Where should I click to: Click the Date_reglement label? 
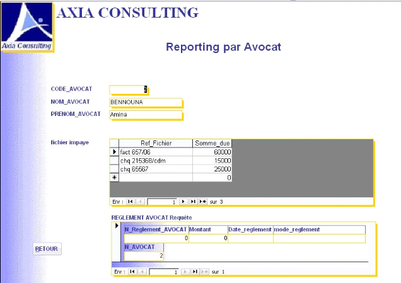pos(250,229)
